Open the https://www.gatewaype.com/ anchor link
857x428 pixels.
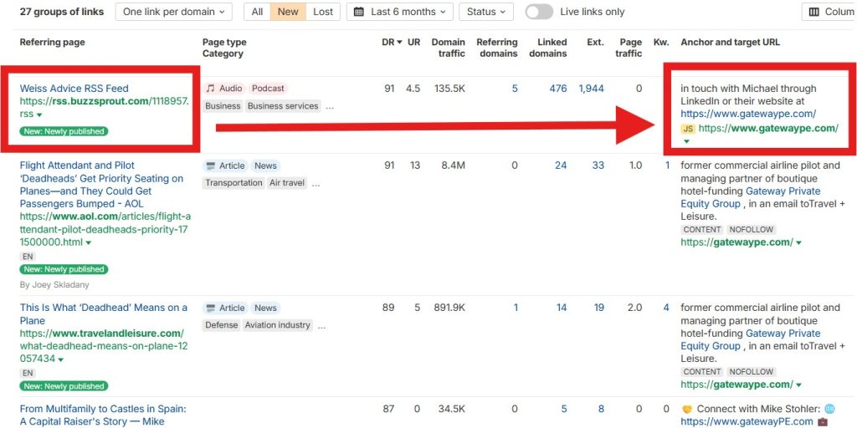[x=748, y=114]
